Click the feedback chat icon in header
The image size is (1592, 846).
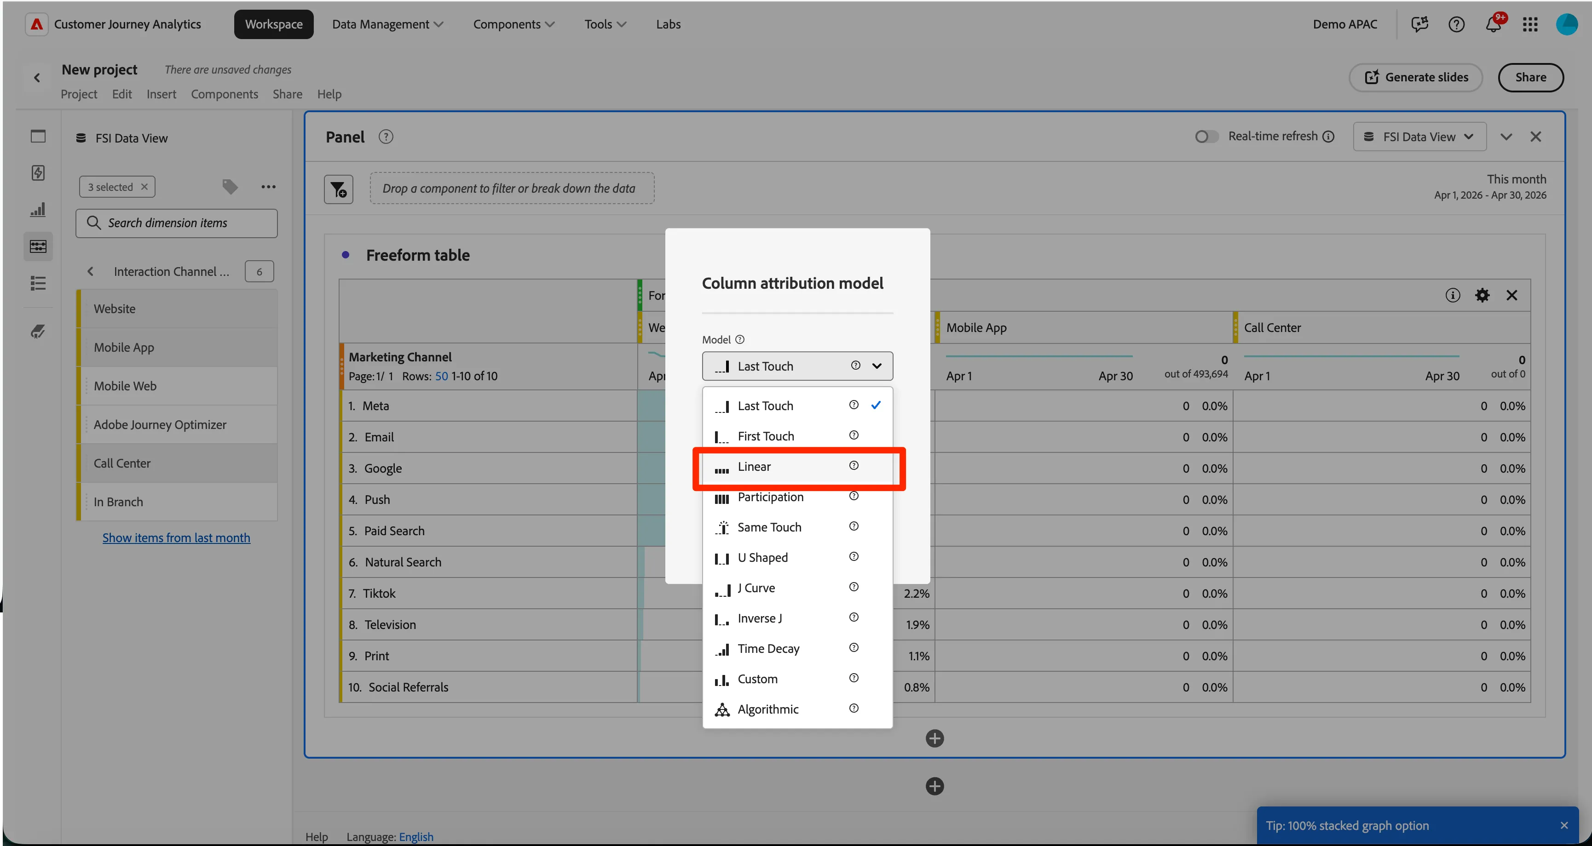click(x=1419, y=25)
